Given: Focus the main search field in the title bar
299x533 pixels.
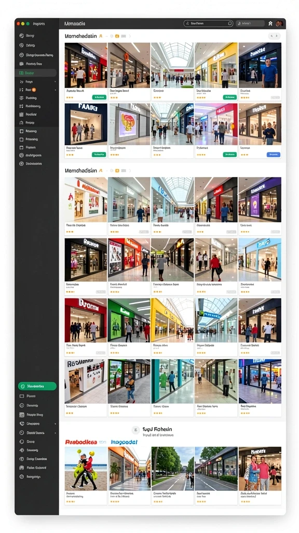Looking at the screenshot, I should [x=208, y=23].
